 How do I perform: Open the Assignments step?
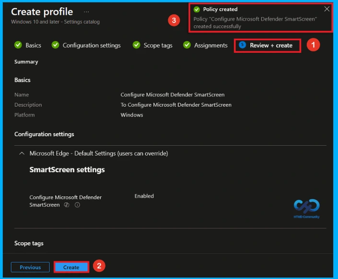pyautogui.click(x=211, y=45)
